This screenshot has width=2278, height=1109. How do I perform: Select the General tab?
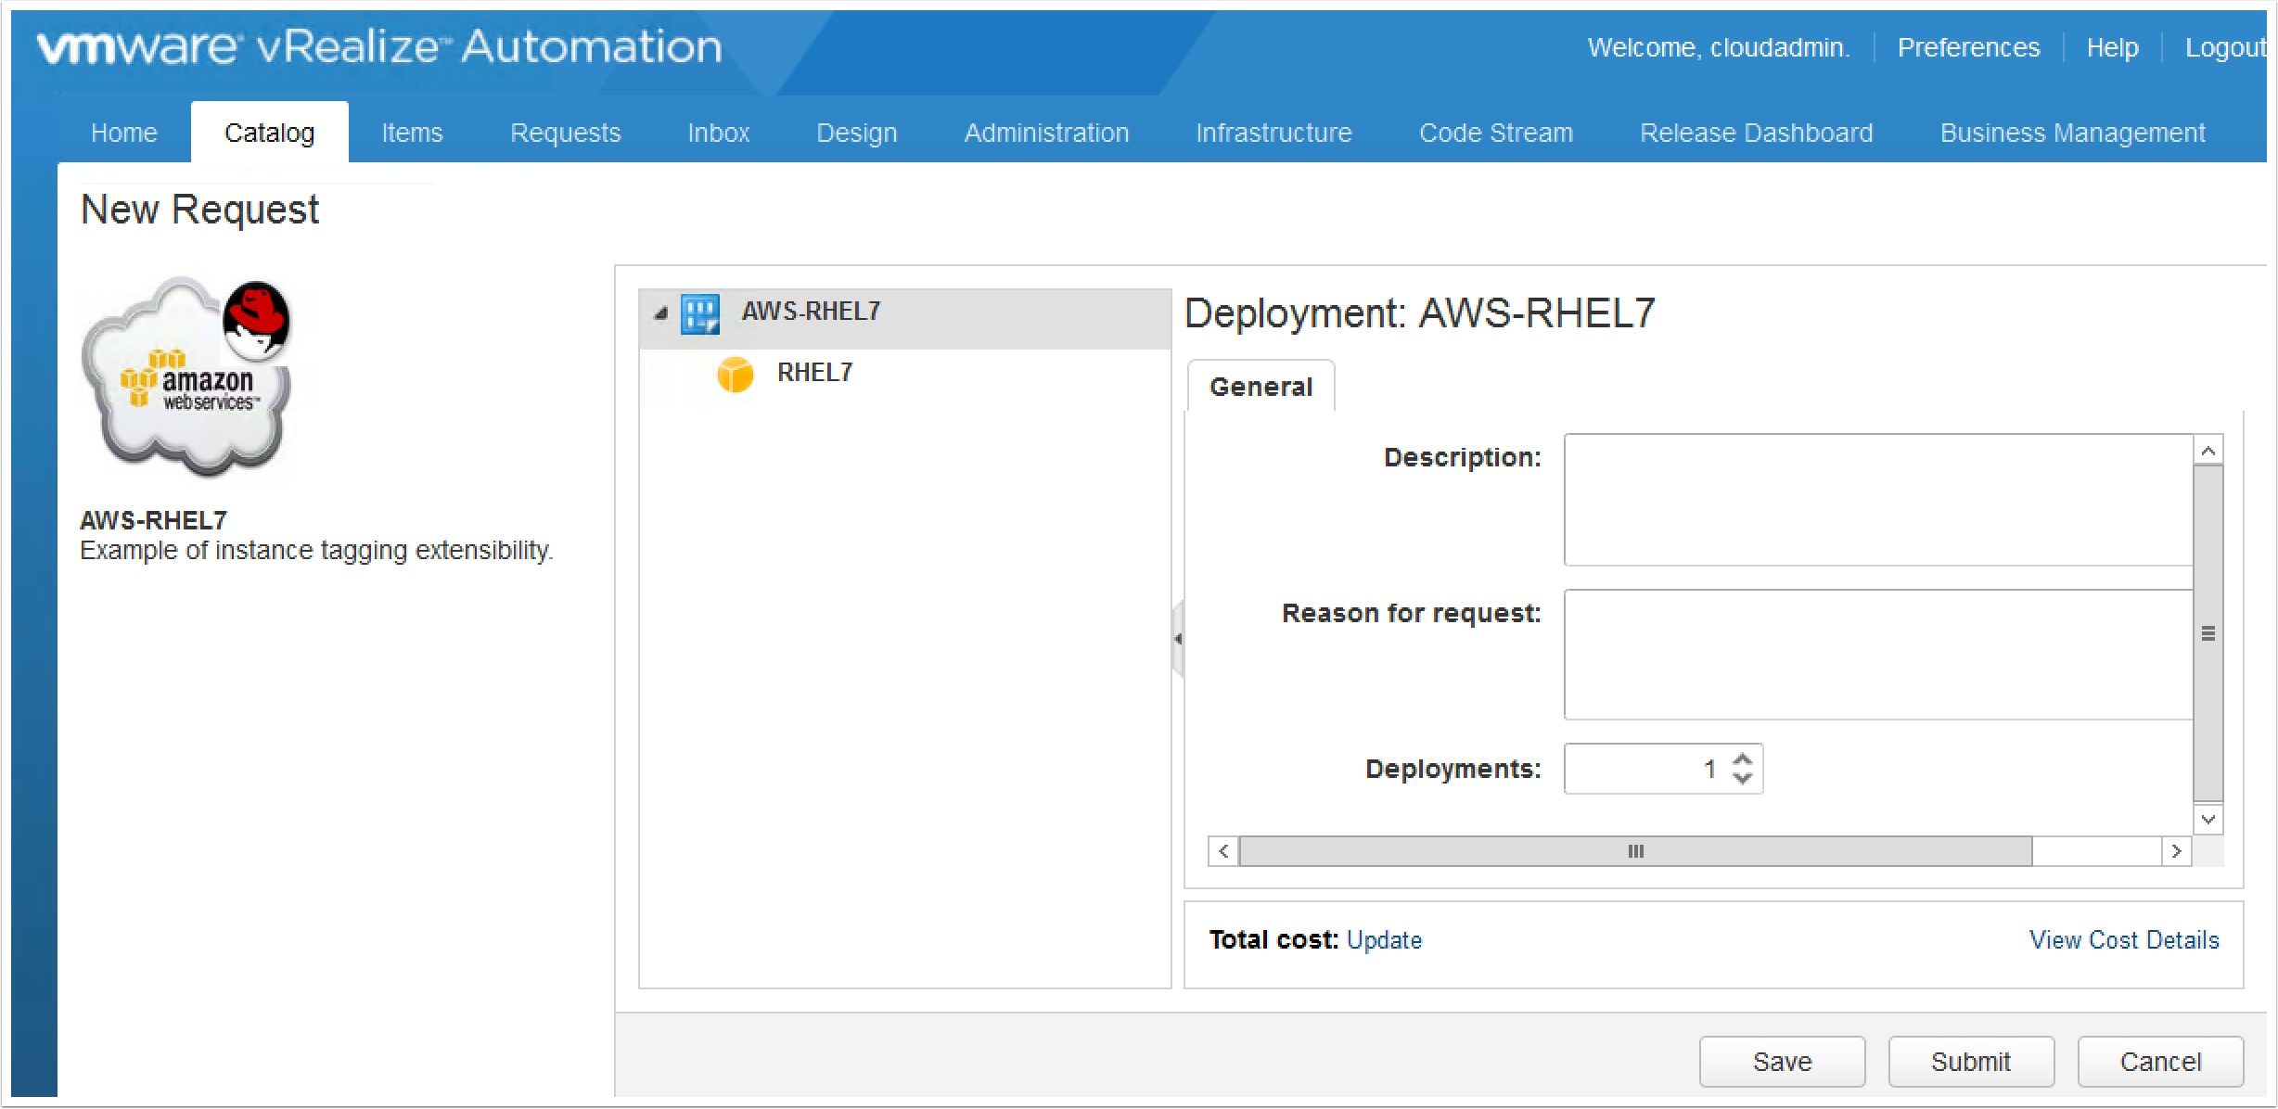tap(1261, 387)
